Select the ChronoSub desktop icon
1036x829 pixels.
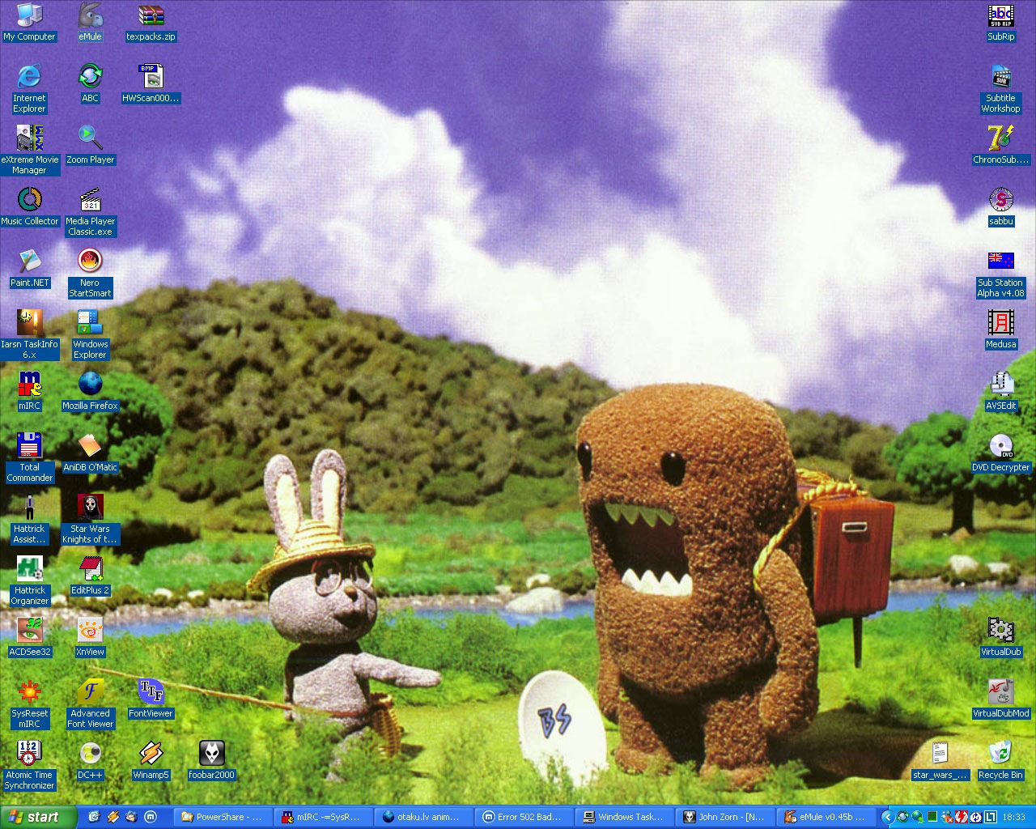(1000, 145)
